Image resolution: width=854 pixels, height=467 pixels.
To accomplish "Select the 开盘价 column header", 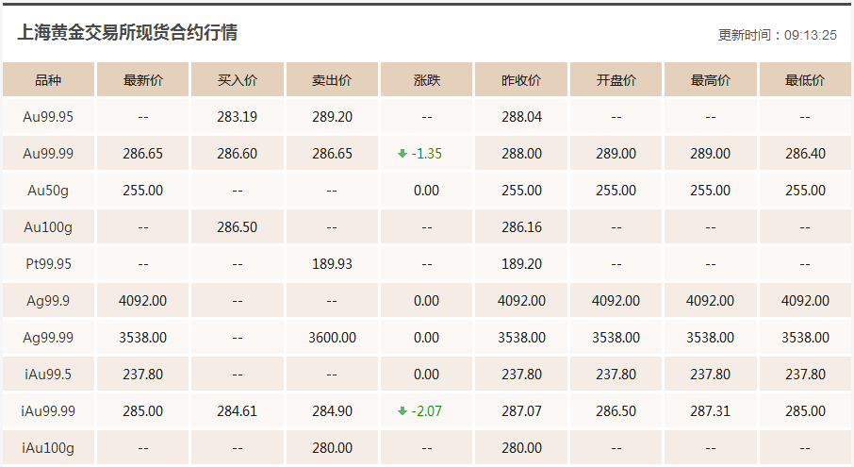I will tap(616, 79).
